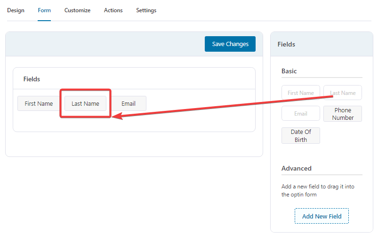Click the Add New Field button

(322, 216)
